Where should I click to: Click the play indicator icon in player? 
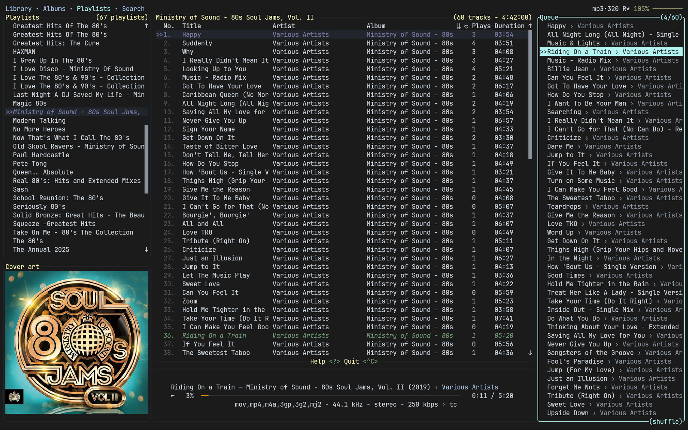(173, 396)
